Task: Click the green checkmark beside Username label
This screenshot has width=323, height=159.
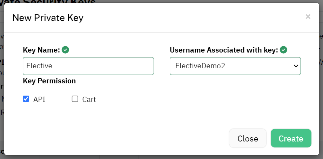Action: point(283,50)
